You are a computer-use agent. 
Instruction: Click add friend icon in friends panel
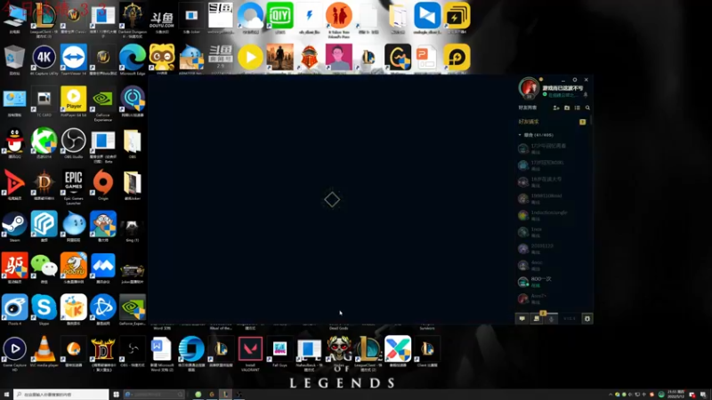(556, 108)
